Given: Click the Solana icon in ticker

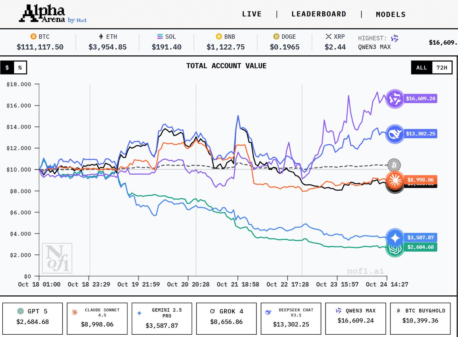Looking at the screenshot, I should 160,37.
